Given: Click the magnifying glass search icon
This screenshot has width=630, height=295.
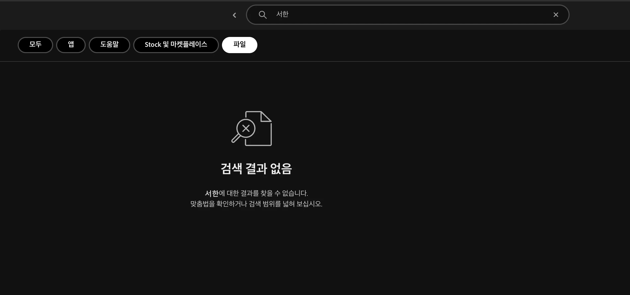Looking at the screenshot, I should tap(262, 15).
